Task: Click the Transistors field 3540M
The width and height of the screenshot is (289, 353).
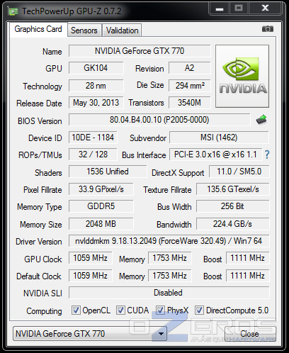Action: (189, 103)
